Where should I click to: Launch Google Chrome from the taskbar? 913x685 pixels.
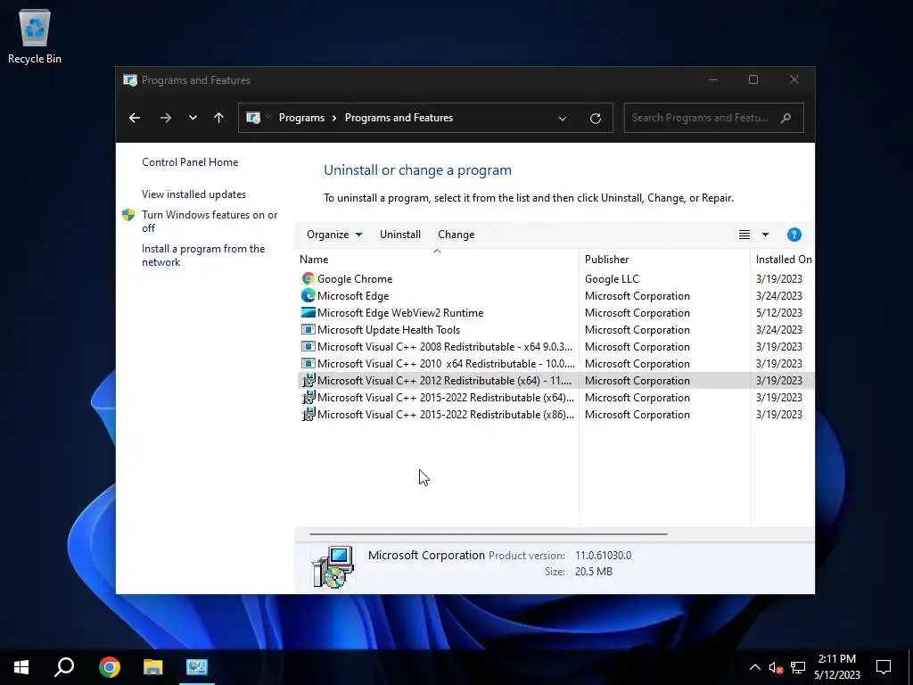click(110, 666)
